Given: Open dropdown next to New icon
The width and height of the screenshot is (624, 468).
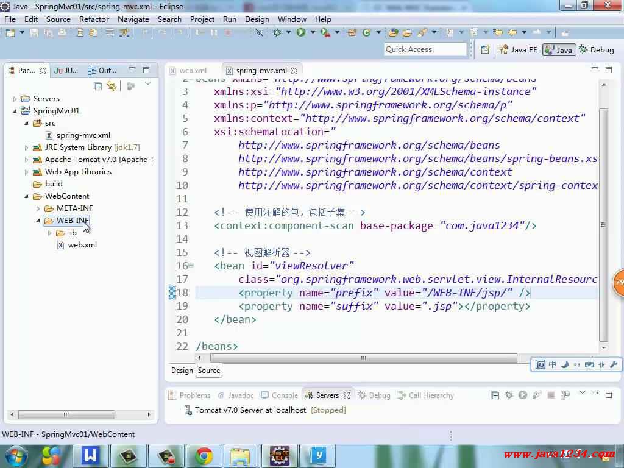Looking at the screenshot, I should coord(23,32).
